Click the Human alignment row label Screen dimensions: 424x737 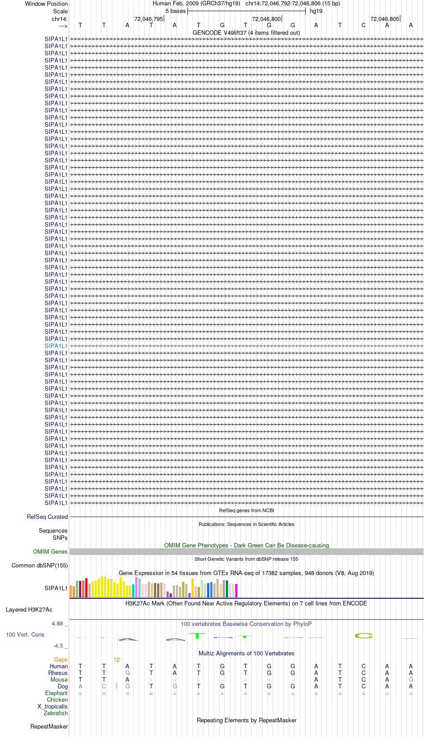pyautogui.click(x=58, y=666)
